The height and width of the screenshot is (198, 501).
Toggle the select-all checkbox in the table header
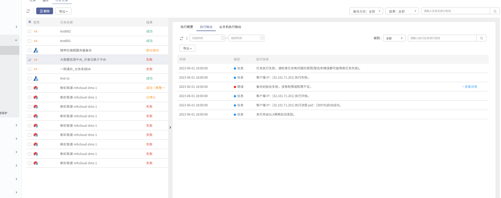coord(29,22)
